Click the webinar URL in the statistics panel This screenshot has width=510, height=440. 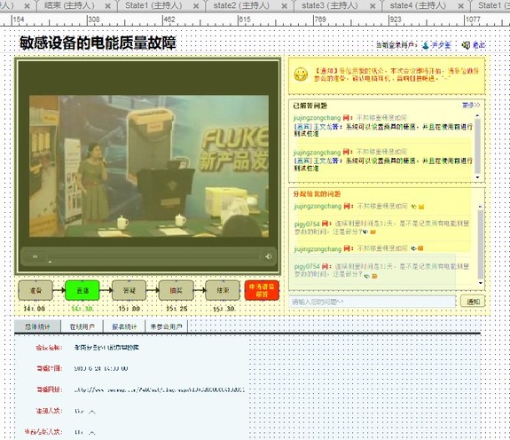159,389
